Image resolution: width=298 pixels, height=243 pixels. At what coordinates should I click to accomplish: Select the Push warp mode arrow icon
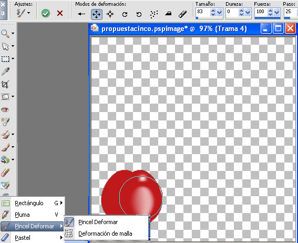pyautogui.click(x=81, y=14)
